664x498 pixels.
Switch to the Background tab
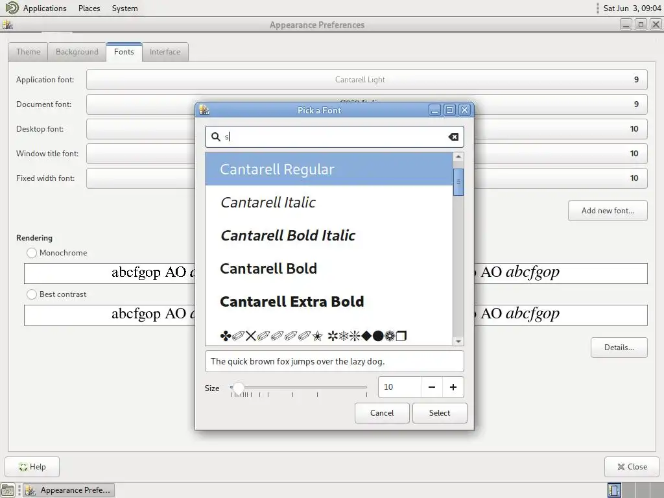tap(77, 52)
